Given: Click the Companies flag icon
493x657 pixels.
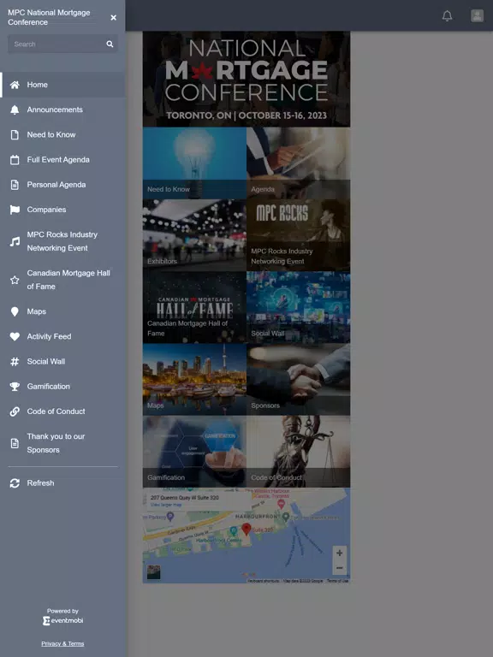Looking at the screenshot, I should [x=15, y=210].
